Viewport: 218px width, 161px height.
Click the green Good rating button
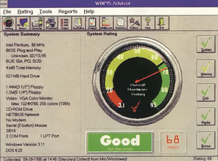[x=119, y=142]
